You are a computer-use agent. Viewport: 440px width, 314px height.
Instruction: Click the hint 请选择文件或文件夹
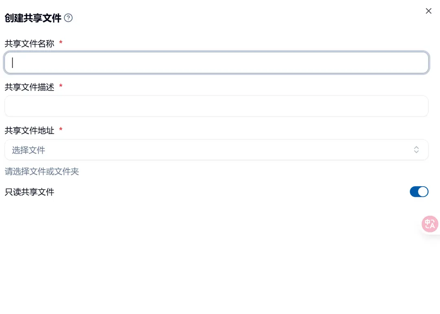tap(42, 171)
